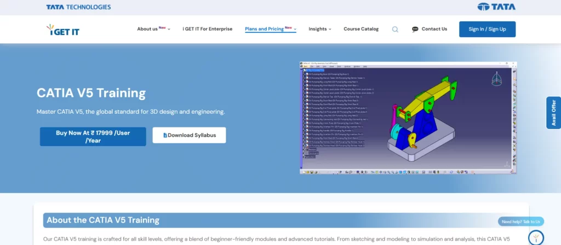561x245 pixels.
Task: Expand Plans and Pricing menu
Action: point(271,29)
